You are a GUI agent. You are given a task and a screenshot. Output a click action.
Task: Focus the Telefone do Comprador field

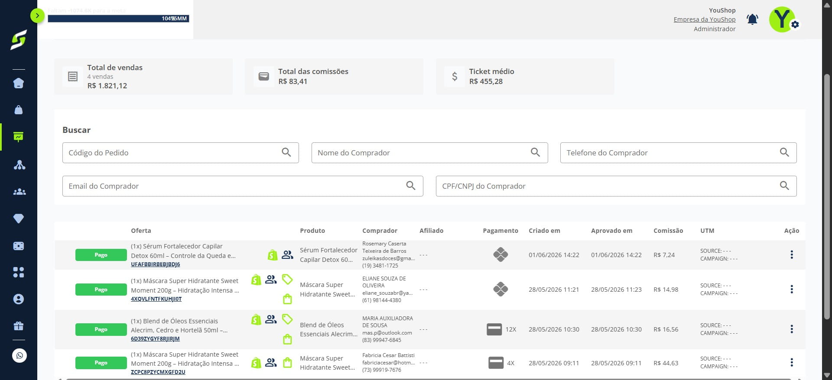click(x=678, y=153)
